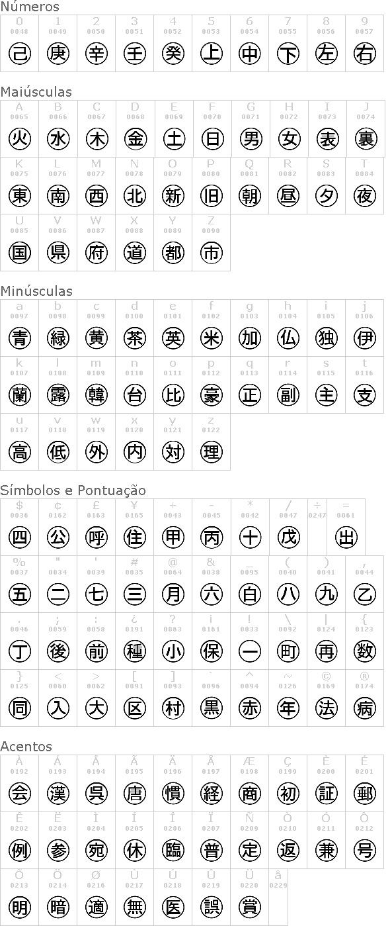Viewport: 390px width, 926px height.
Task: Click the Símbolos e Pontuação heading
Action: 73,490
